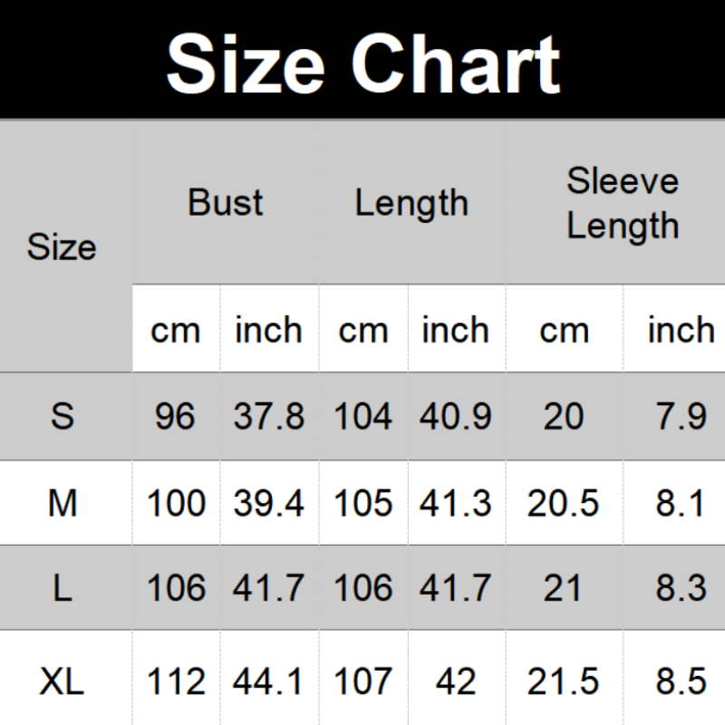Select the Sleeve Length column header
725x725 pixels.
click(x=623, y=203)
